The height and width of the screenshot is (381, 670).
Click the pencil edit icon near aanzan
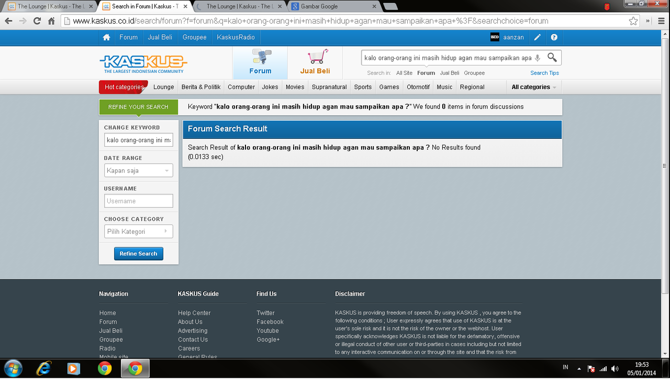(538, 37)
